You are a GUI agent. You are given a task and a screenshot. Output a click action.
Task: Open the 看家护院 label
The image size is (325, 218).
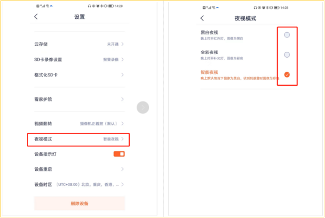[x=43, y=99]
